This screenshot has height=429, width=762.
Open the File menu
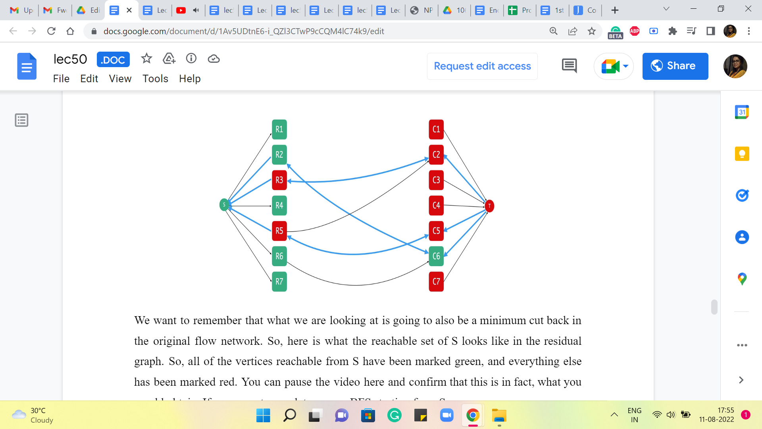(x=61, y=79)
